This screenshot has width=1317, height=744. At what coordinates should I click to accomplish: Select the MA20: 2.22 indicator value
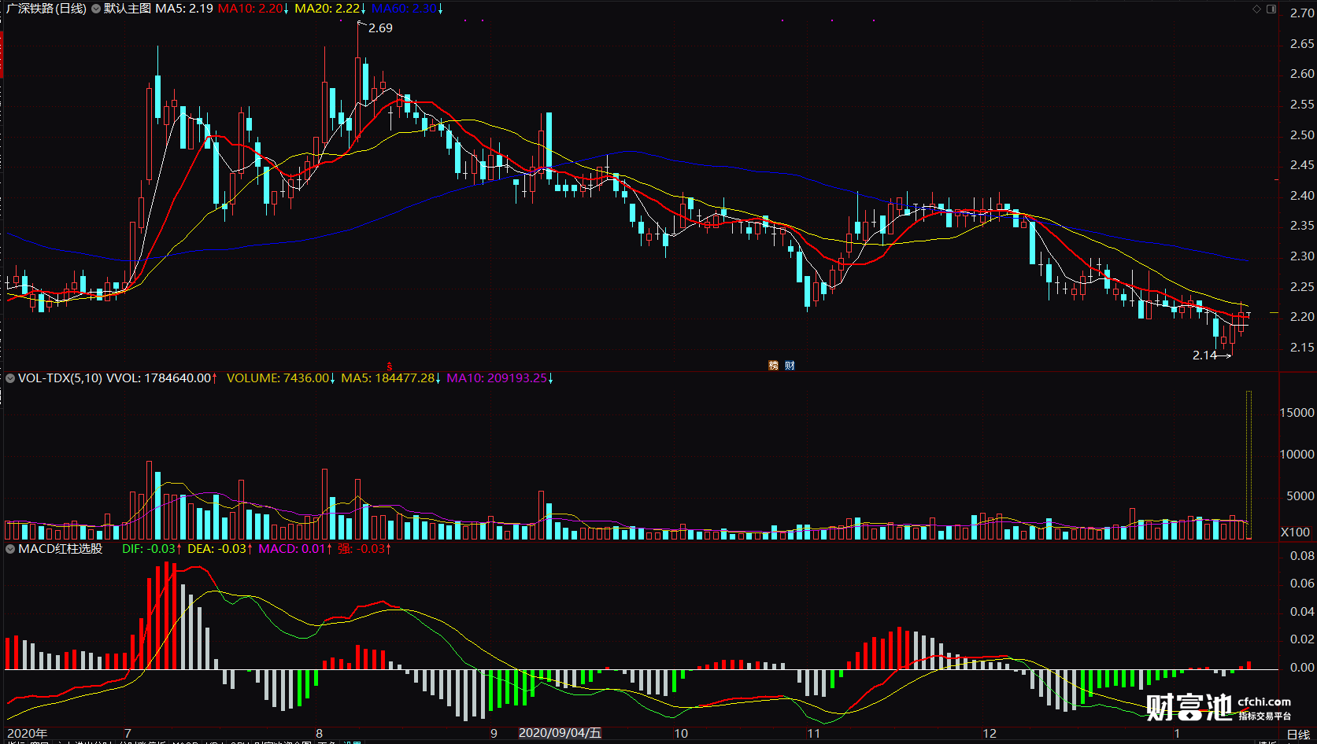(327, 9)
